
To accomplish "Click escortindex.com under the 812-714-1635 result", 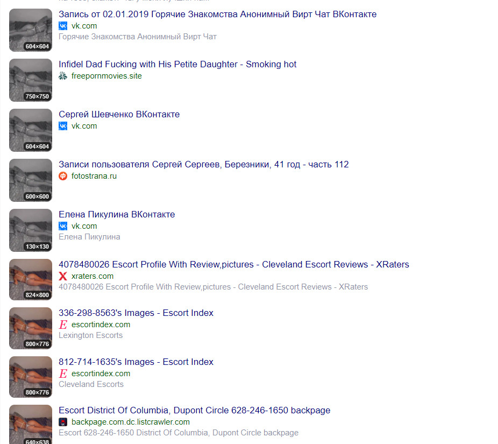I will (101, 373).
